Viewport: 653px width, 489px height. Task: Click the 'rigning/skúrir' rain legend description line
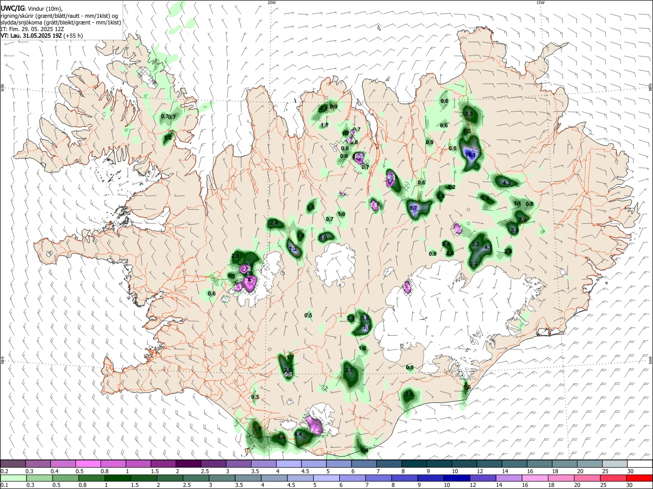tap(60, 16)
